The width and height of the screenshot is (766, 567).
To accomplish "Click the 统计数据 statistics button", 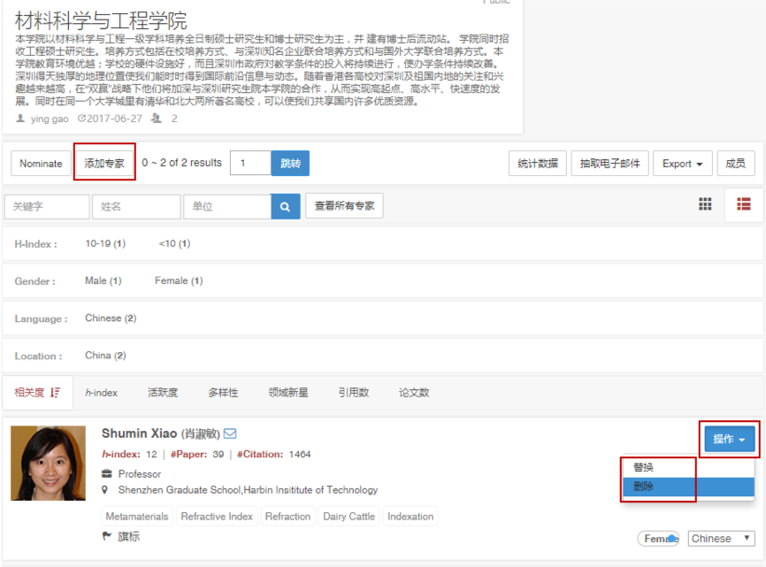I will click(538, 164).
